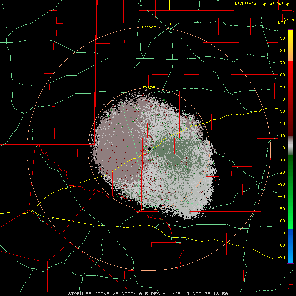The height and width of the screenshot is (296, 296).
Task: Click the 80 value on the velocity scale
Action: click(x=283, y=51)
